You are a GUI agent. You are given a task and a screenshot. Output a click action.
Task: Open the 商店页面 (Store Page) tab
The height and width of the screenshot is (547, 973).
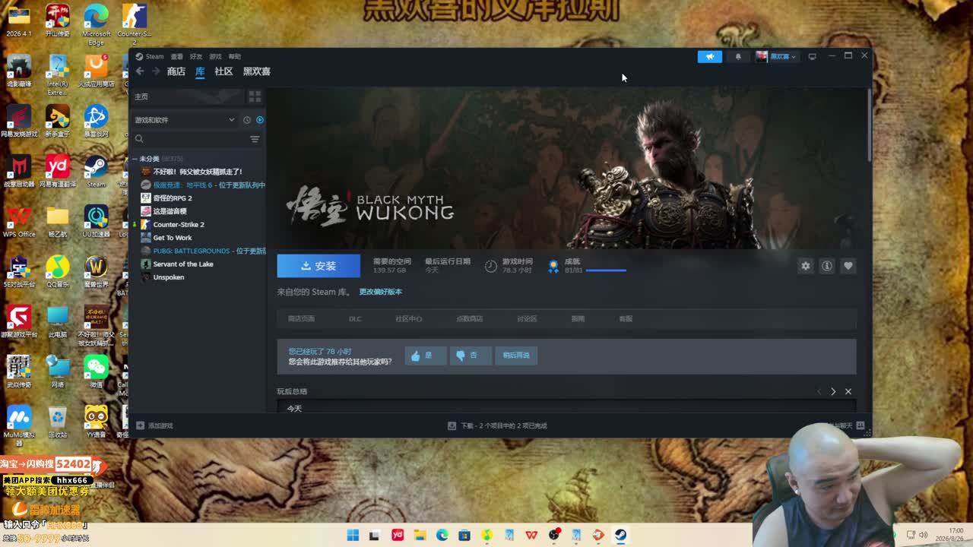point(301,319)
